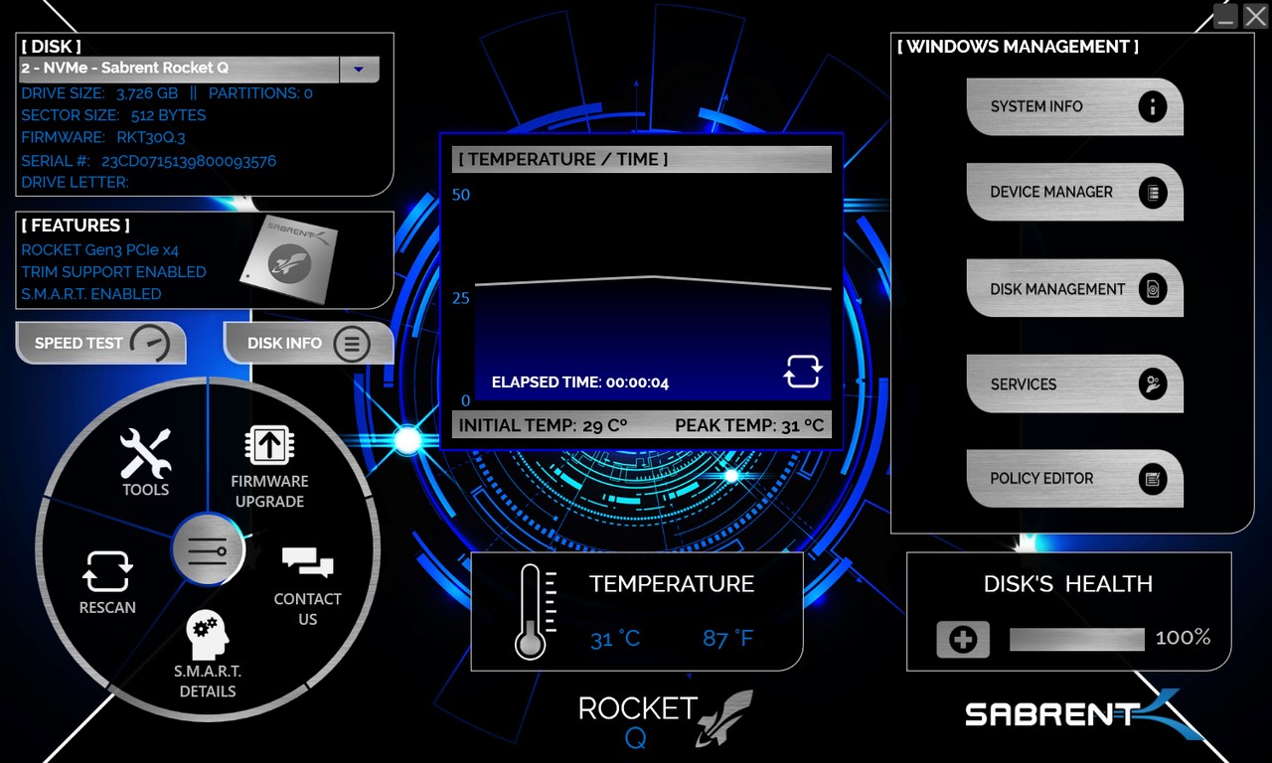Click the 'DRIVE SIZE: 3,726 GB' text

click(x=99, y=93)
